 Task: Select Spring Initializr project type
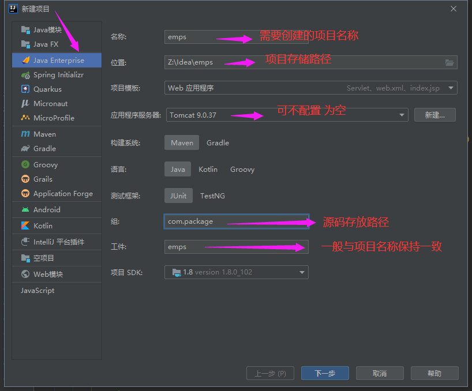[x=57, y=74]
